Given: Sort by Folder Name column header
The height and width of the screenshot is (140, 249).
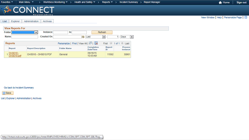Looking at the screenshot, I should (65, 48).
